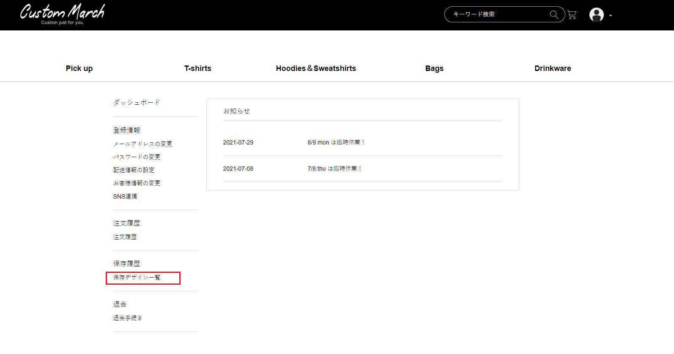The image size is (674, 354).
Task: Open 配送情報の設定 link
Action: click(x=134, y=170)
